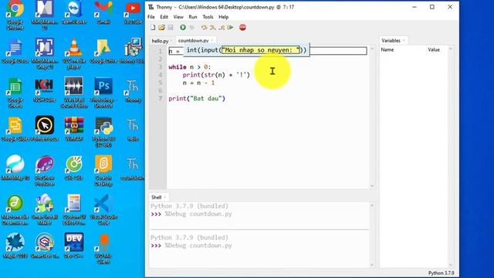This screenshot has height=278, width=494.
Task: Select the Gmail desktop shortcut
Action: coord(103,12)
